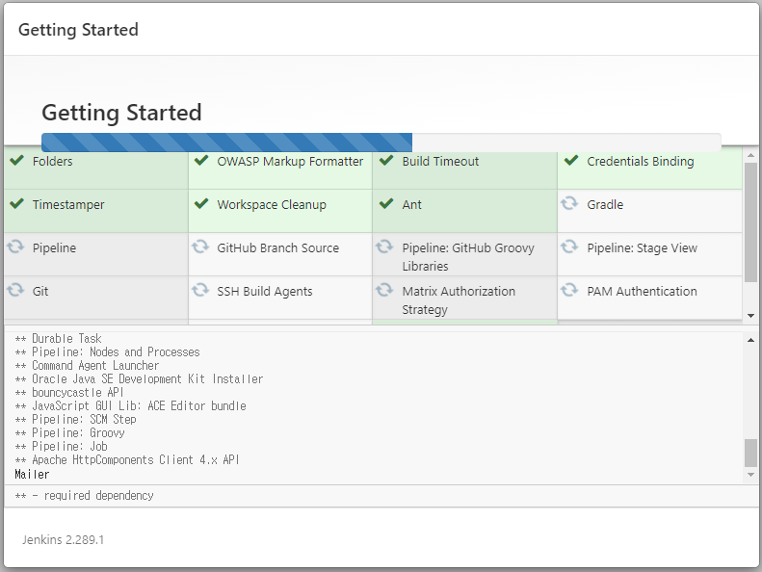Viewport: 762px width, 572px height.
Task: Click the Oracle Java SE Development Kit Installer line
Action: (x=139, y=379)
